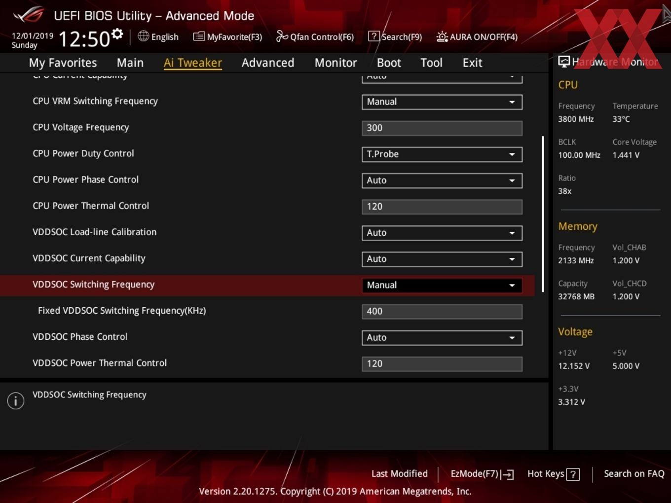Click the Qfan Control fan icon
This screenshot has width=671, height=503.
[282, 36]
